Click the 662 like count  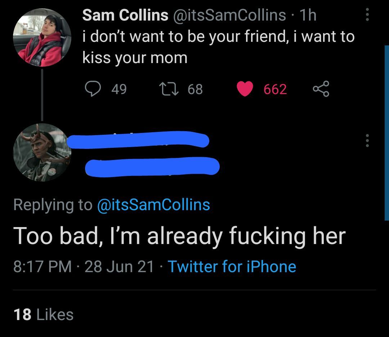[x=275, y=89]
